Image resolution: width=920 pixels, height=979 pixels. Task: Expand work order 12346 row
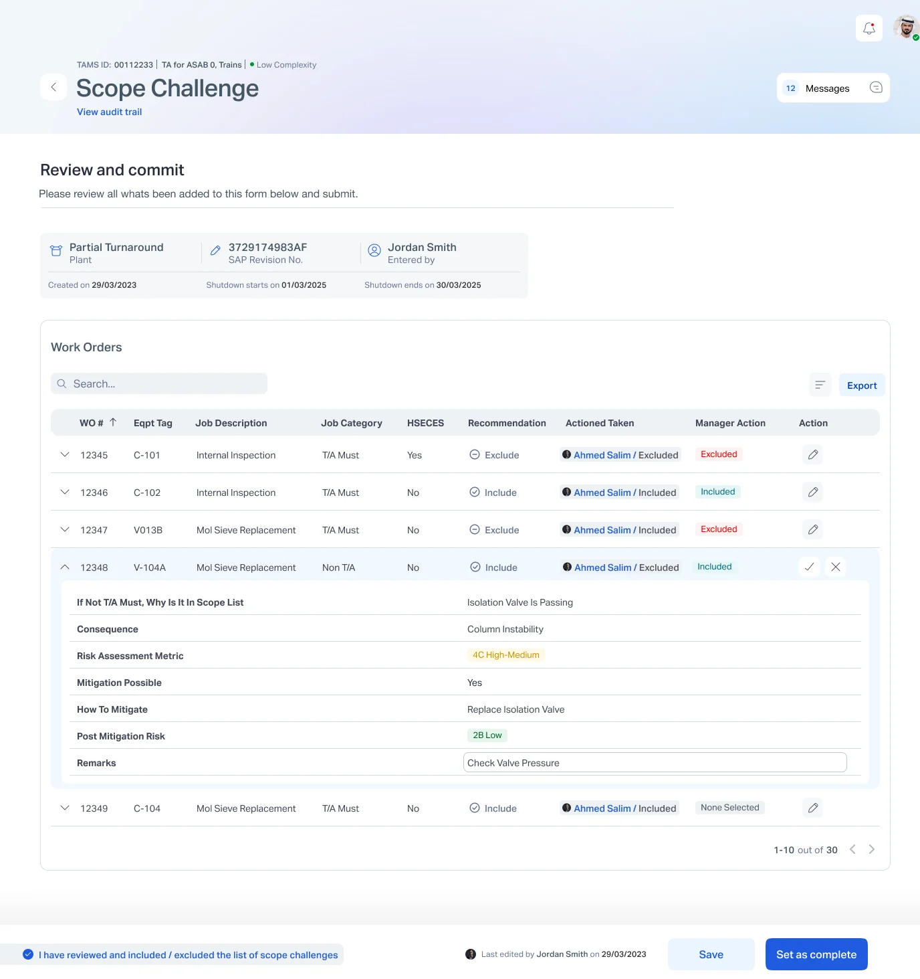click(65, 493)
